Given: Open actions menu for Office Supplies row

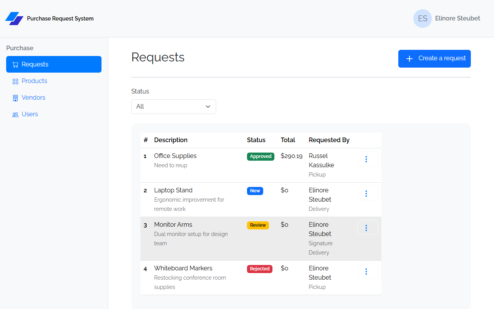Looking at the screenshot, I should tap(367, 159).
